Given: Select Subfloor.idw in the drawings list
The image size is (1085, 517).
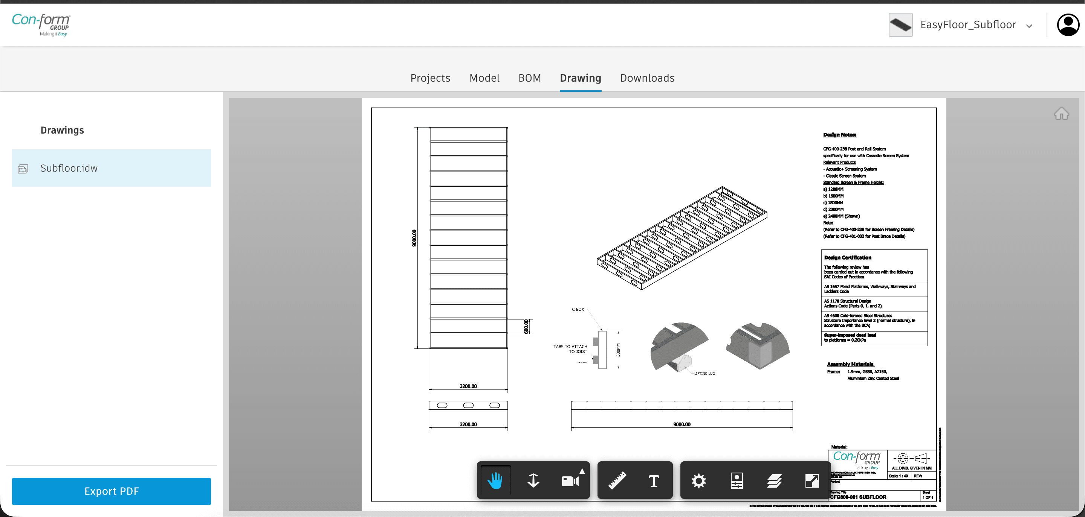Looking at the screenshot, I should click(111, 168).
